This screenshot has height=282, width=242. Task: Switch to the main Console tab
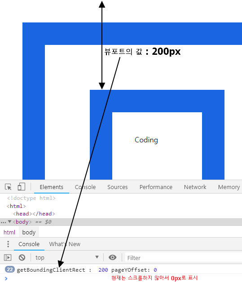[85, 187]
